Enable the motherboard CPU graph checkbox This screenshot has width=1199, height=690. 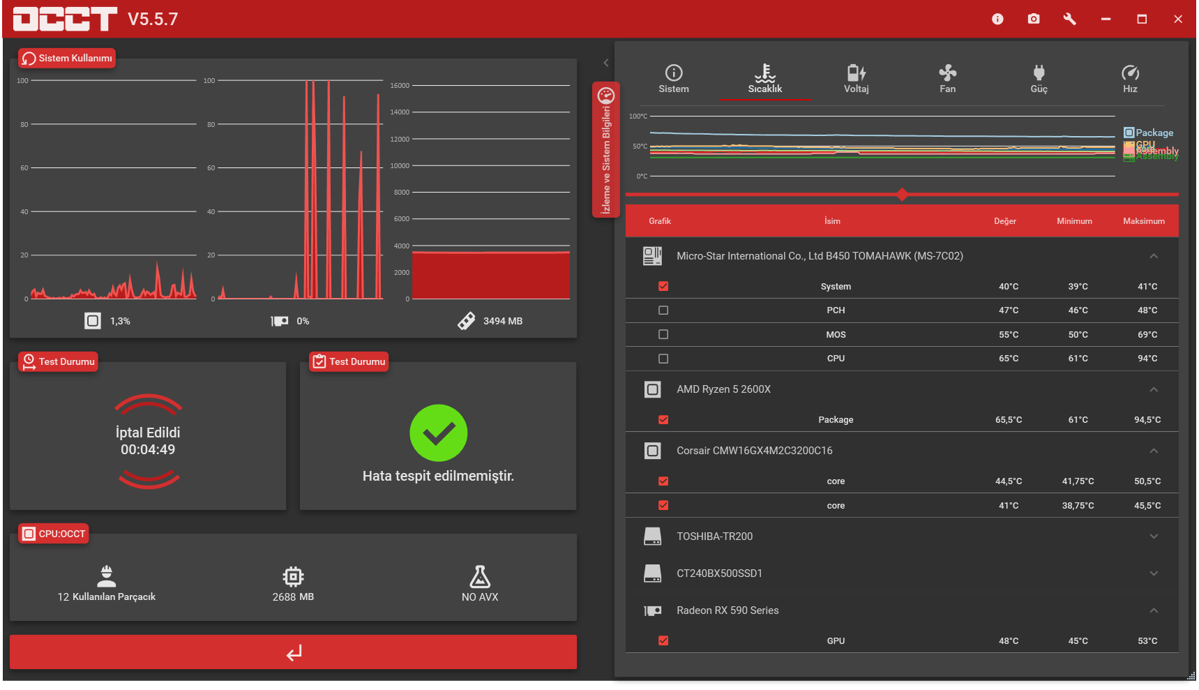point(663,359)
